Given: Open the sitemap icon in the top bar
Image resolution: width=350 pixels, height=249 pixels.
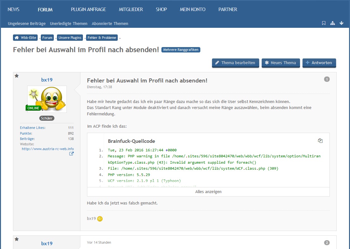Looking at the screenshot, I should (333, 23).
